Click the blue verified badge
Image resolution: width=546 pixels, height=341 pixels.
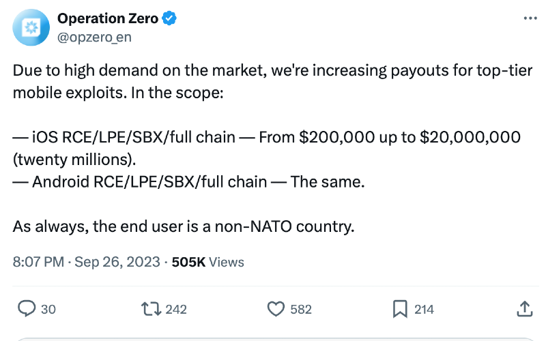pos(170,19)
